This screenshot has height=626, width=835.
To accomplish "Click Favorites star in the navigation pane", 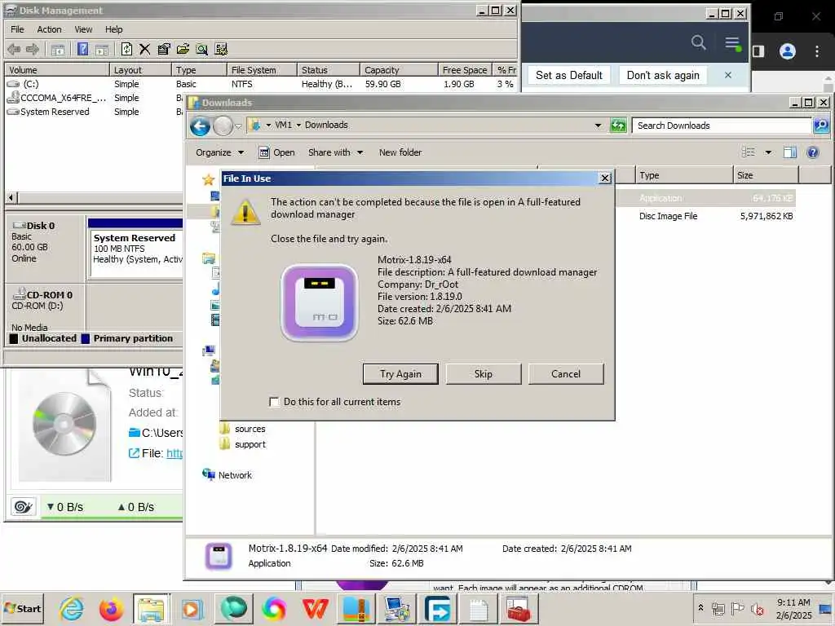I will [x=208, y=179].
